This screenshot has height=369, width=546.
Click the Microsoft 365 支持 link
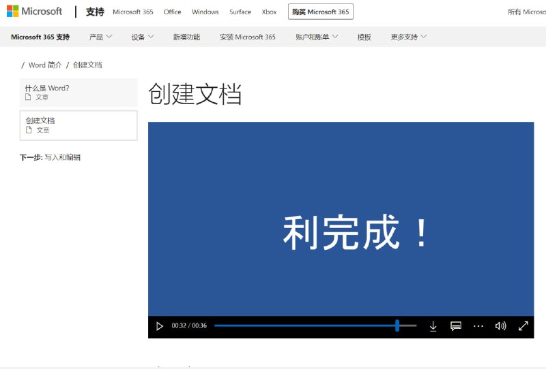(x=40, y=37)
